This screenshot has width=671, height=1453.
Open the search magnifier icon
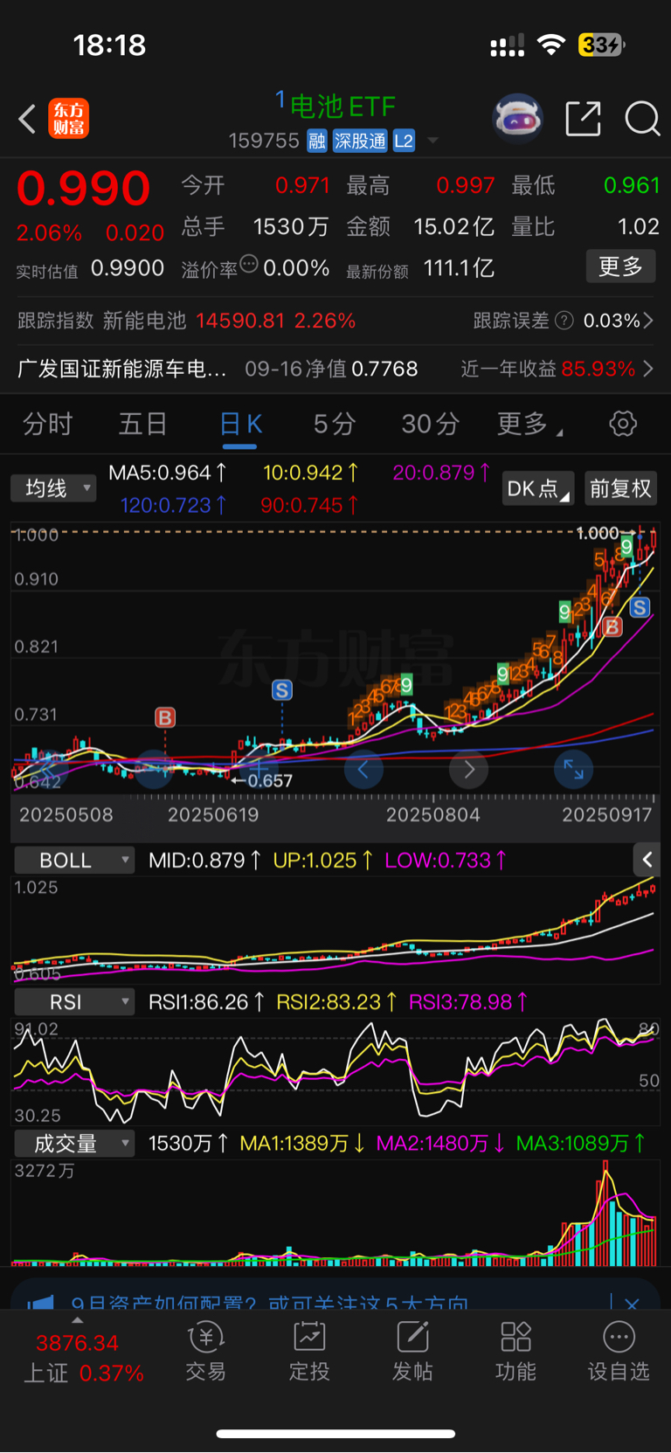pos(642,118)
